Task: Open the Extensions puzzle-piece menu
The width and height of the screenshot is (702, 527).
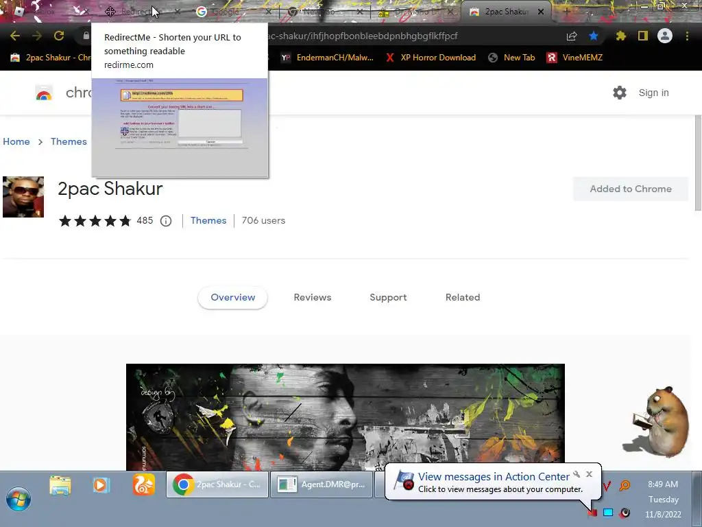Action: click(620, 36)
